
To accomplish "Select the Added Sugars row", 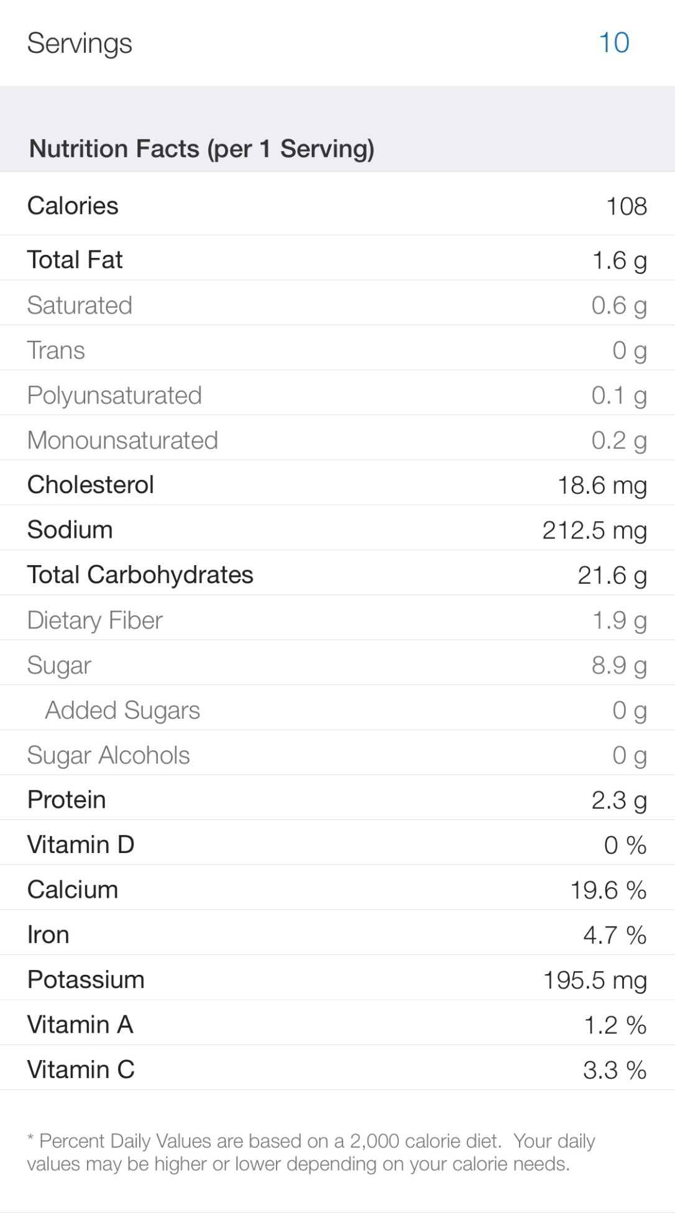I will point(337,710).
